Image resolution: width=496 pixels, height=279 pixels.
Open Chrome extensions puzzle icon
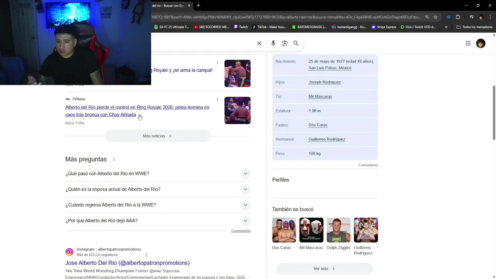tap(458, 17)
